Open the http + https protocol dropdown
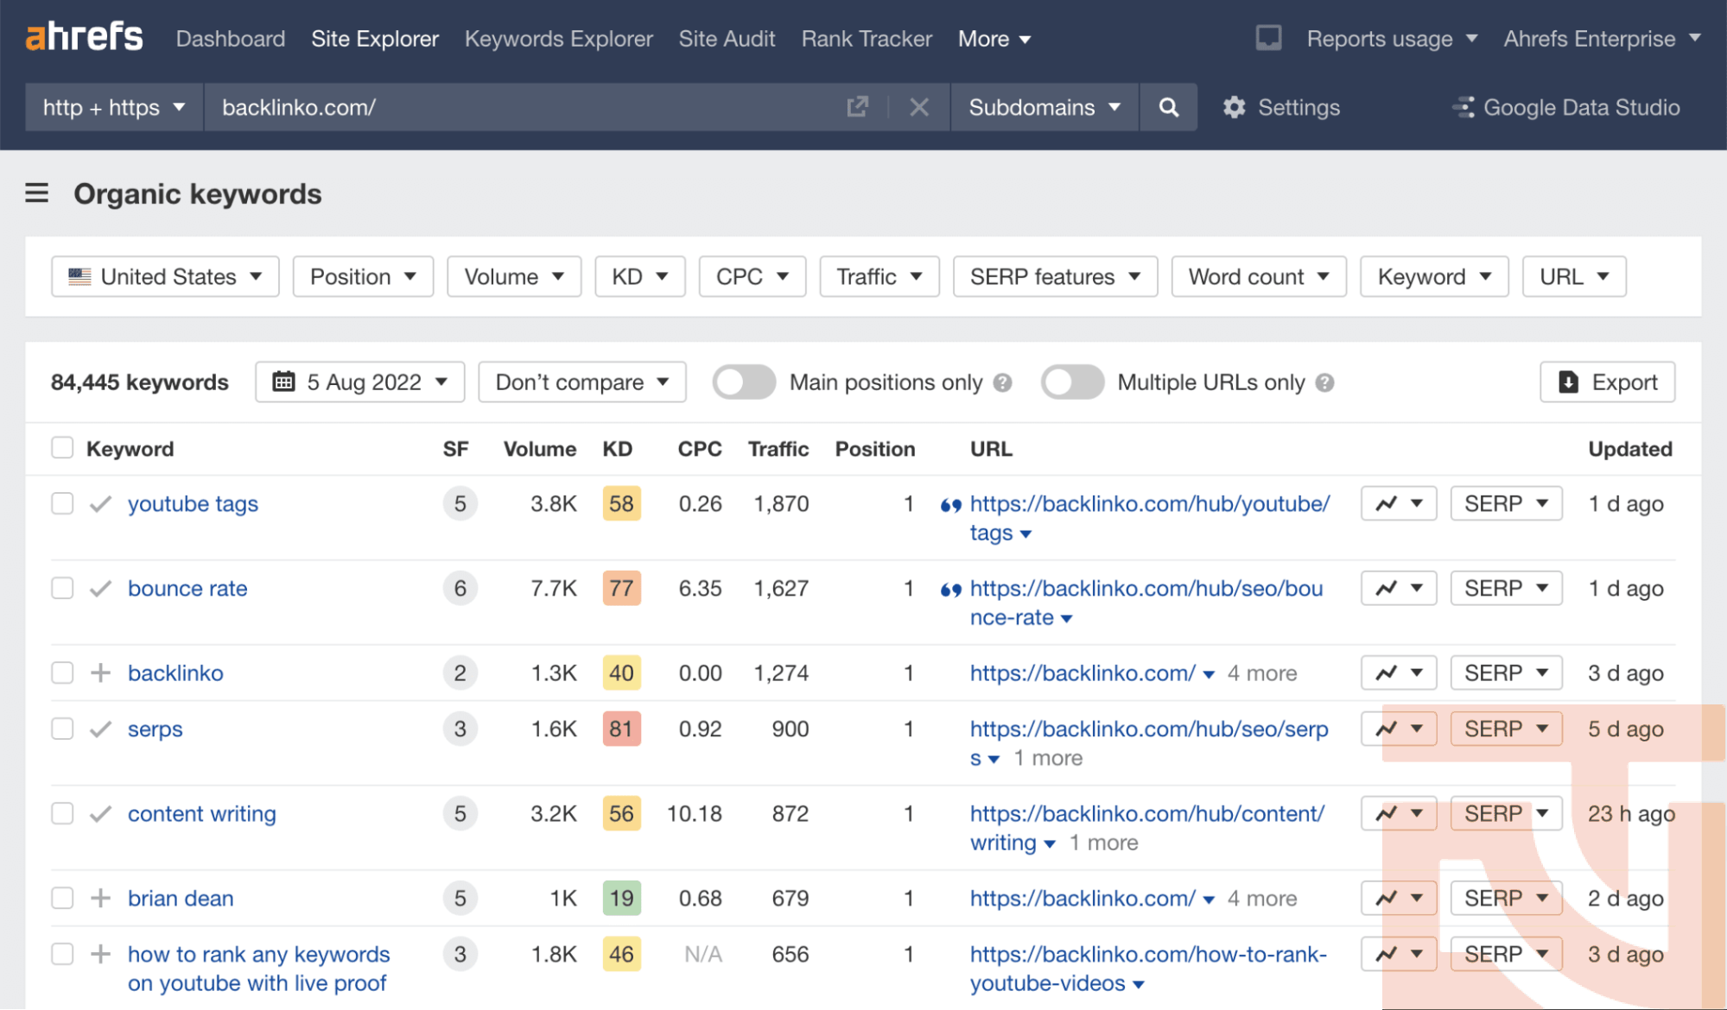Viewport: 1727px width, 1010px height. [114, 107]
